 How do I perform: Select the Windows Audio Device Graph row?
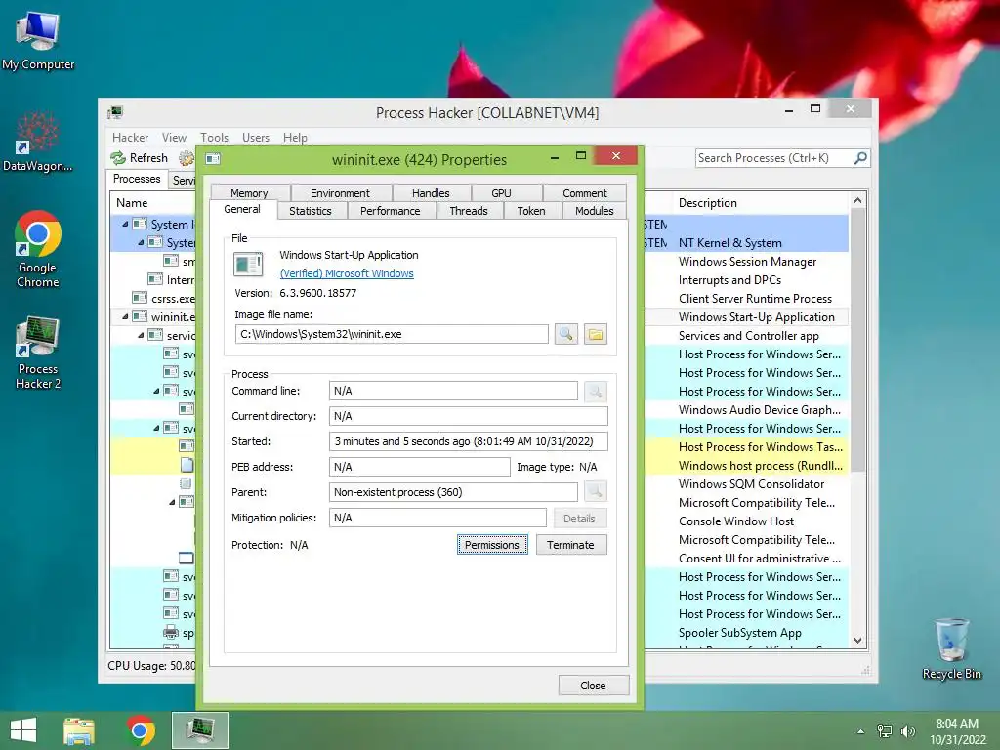[x=759, y=410]
